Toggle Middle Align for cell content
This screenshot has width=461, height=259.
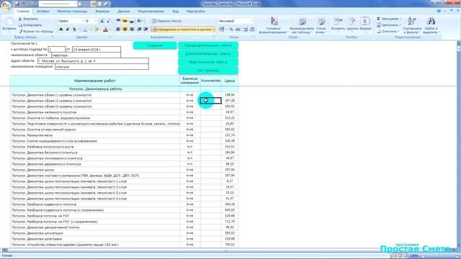pos(125,21)
